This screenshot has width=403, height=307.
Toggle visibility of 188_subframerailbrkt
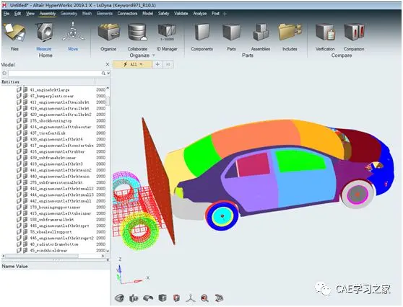[19, 220]
